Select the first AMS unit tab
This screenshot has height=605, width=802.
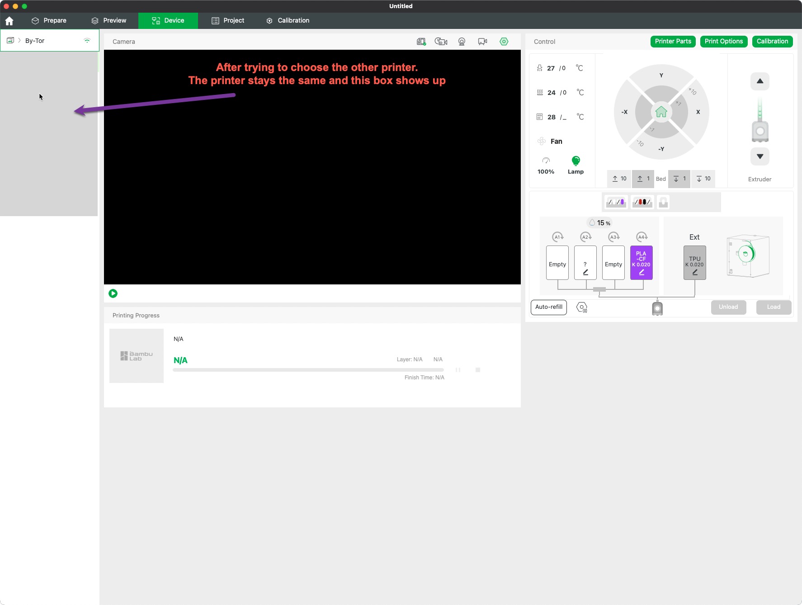616,202
